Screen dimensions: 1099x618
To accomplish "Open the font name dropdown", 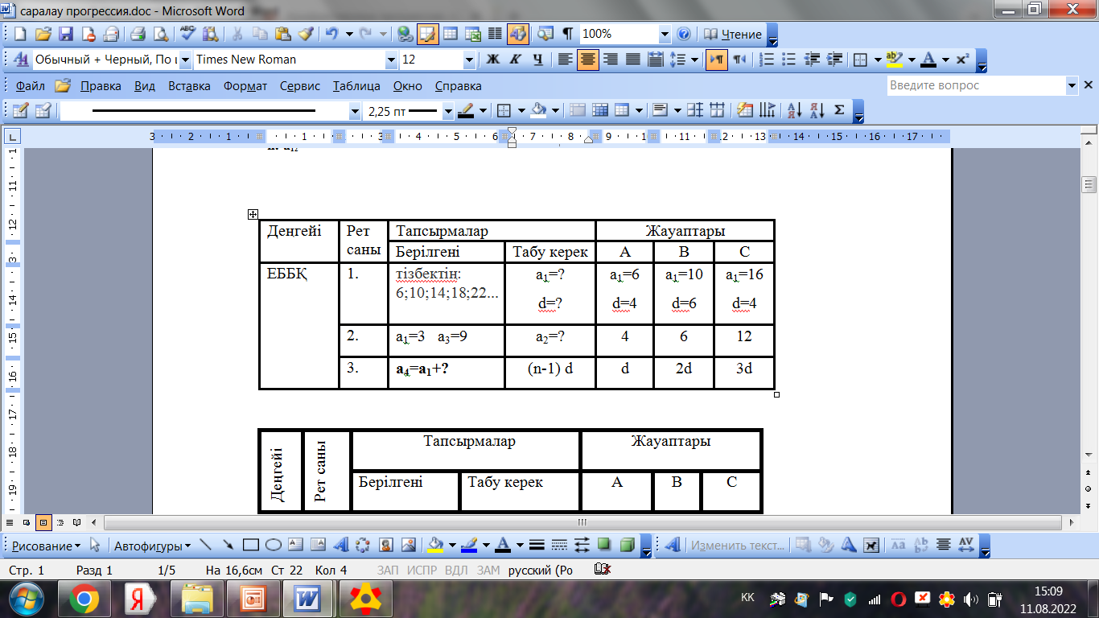I will (x=392, y=60).
